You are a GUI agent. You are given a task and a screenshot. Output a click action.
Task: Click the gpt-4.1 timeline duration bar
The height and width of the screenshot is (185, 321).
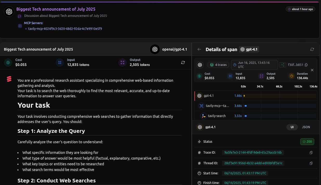244,96
